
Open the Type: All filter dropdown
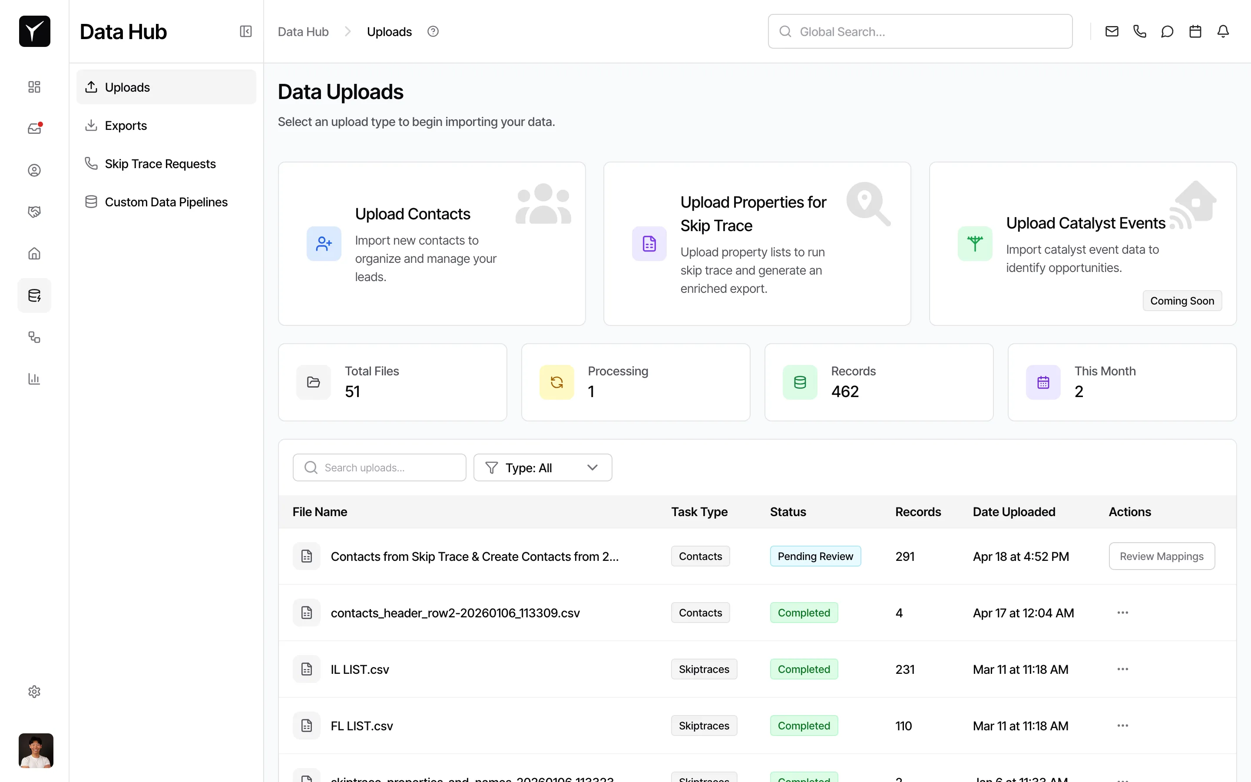click(x=542, y=467)
